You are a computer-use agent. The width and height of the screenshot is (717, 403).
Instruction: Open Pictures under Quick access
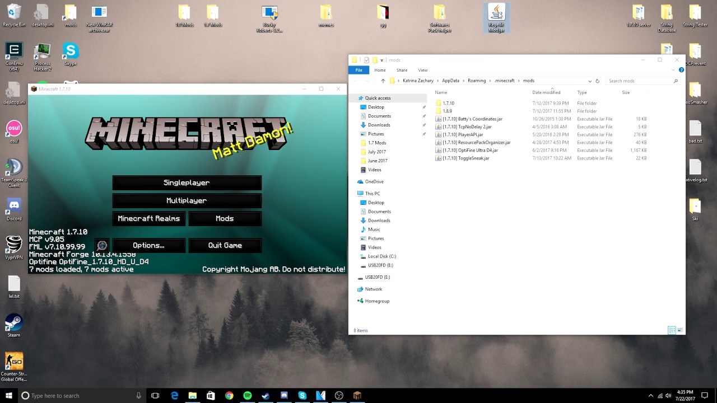click(376, 134)
